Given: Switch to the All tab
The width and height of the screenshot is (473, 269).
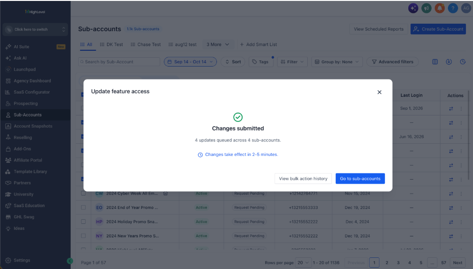Looking at the screenshot, I should click(x=86, y=44).
